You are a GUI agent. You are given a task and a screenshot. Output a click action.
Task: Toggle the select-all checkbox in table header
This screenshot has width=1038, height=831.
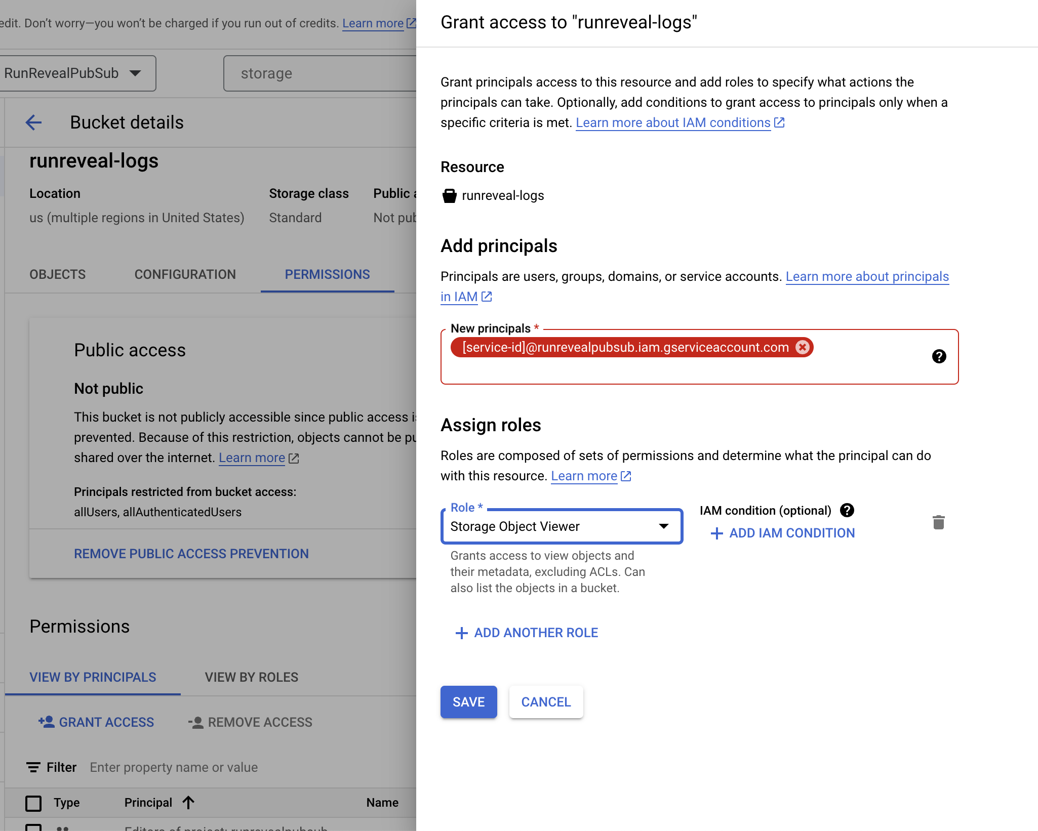(33, 803)
